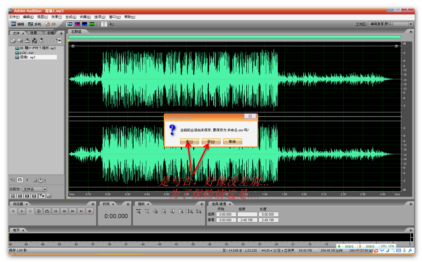Start recording with the red record button
The width and height of the screenshot is (422, 262).
click(90, 211)
